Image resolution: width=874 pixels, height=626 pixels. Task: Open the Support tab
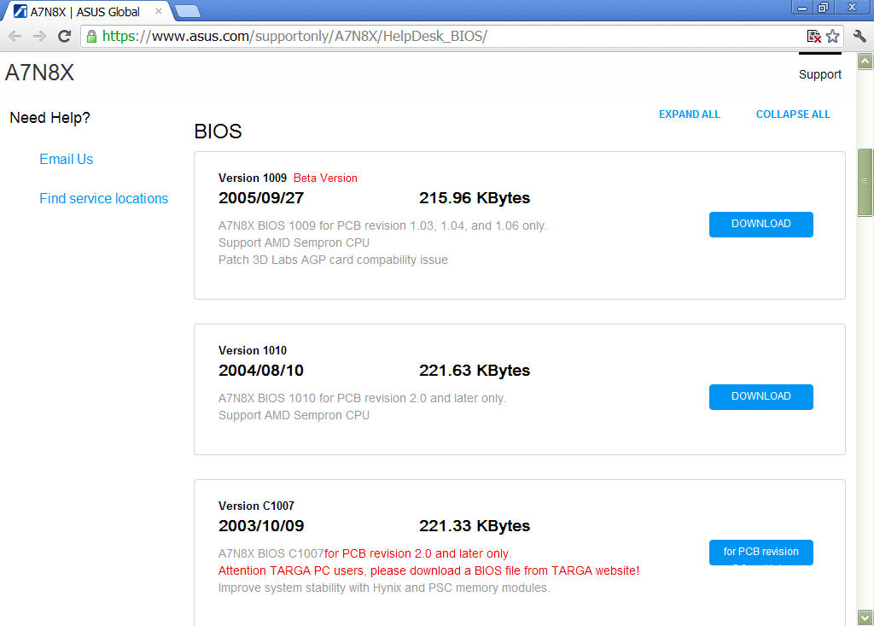(819, 75)
